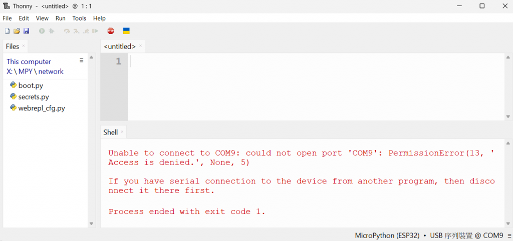Screen dimensions: 513x241
Task: Run current script with green play icon
Action: (42, 31)
